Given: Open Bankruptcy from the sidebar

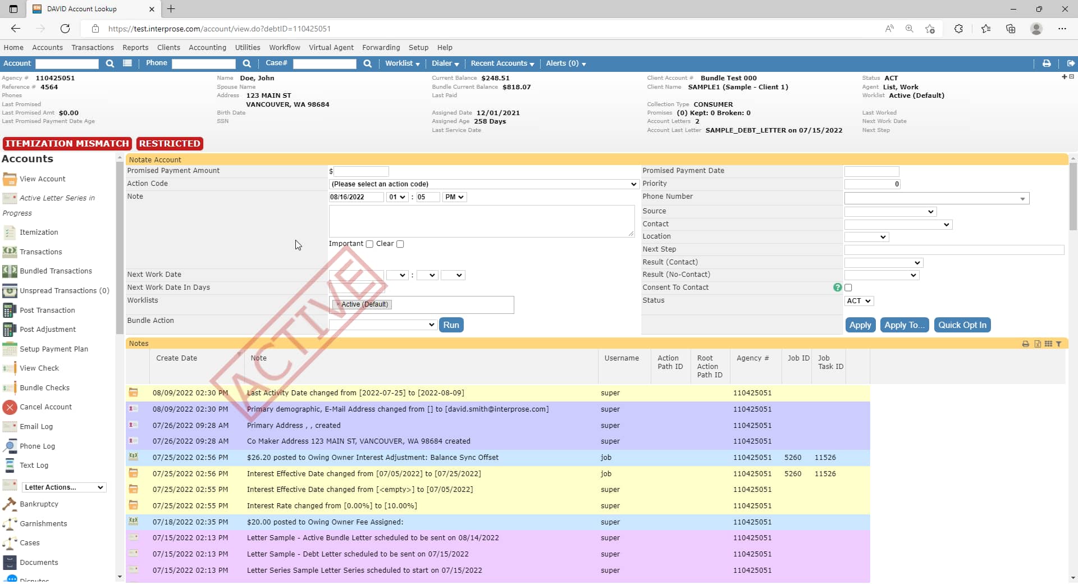Looking at the screenshot, I should (39, 504).
